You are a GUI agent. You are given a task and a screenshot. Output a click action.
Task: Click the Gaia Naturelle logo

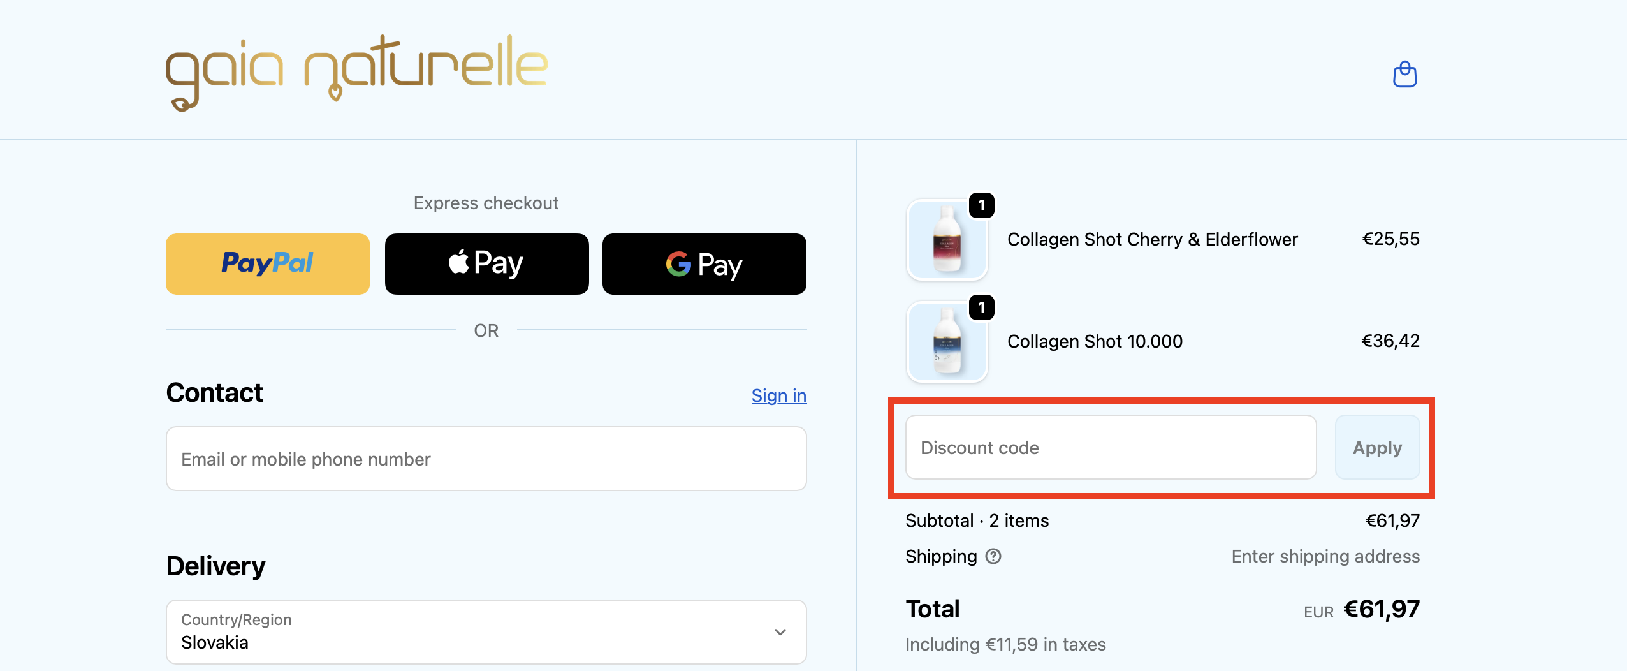click(356, 72)
